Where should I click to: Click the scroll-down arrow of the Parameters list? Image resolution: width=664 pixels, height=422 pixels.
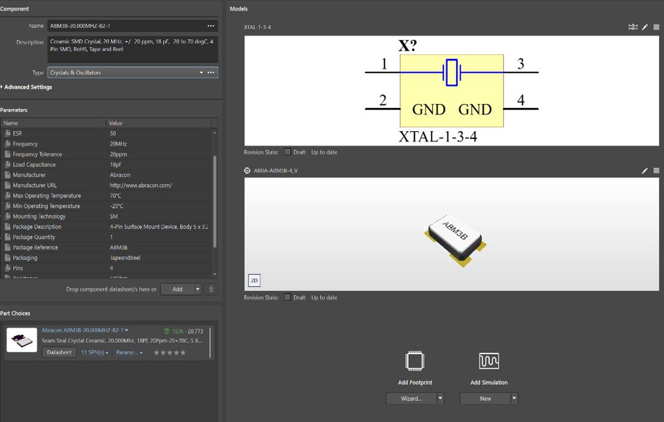coord(215,275)
